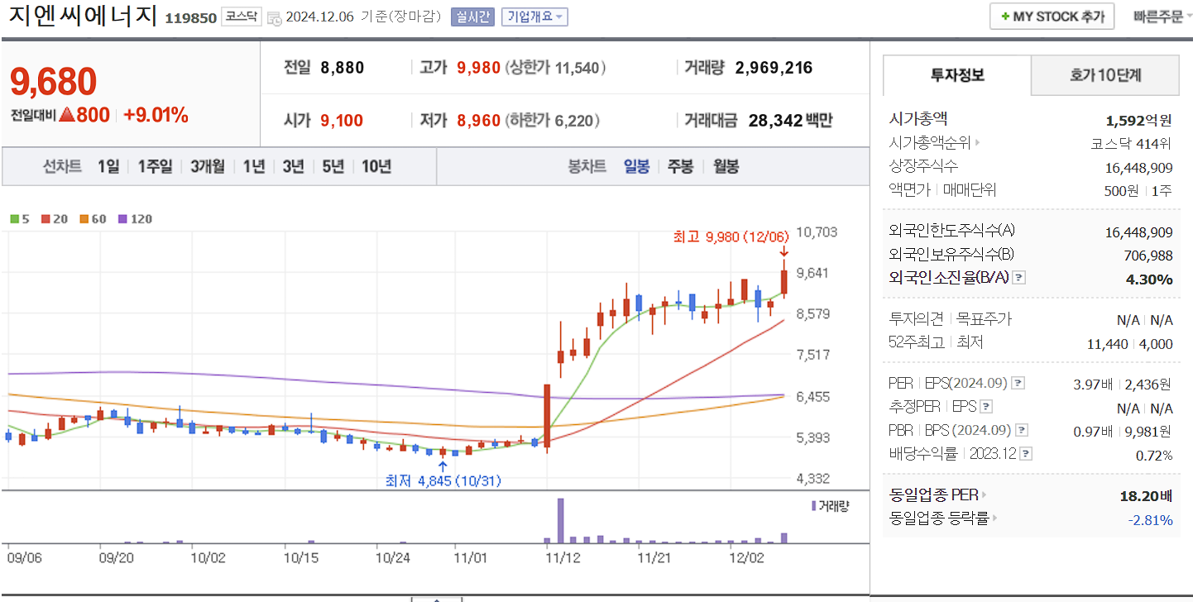Viewport: 1193px width, 602px height.
Task: Click the help icon beside BPS(2024.09)
Action: tap(1021, 429)
